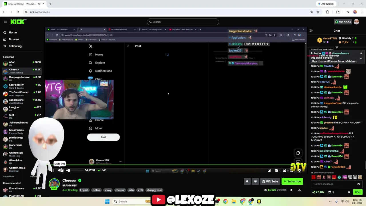
Task: Open LosPollosTV's channel in sidebar
Action: coord(22,86)
